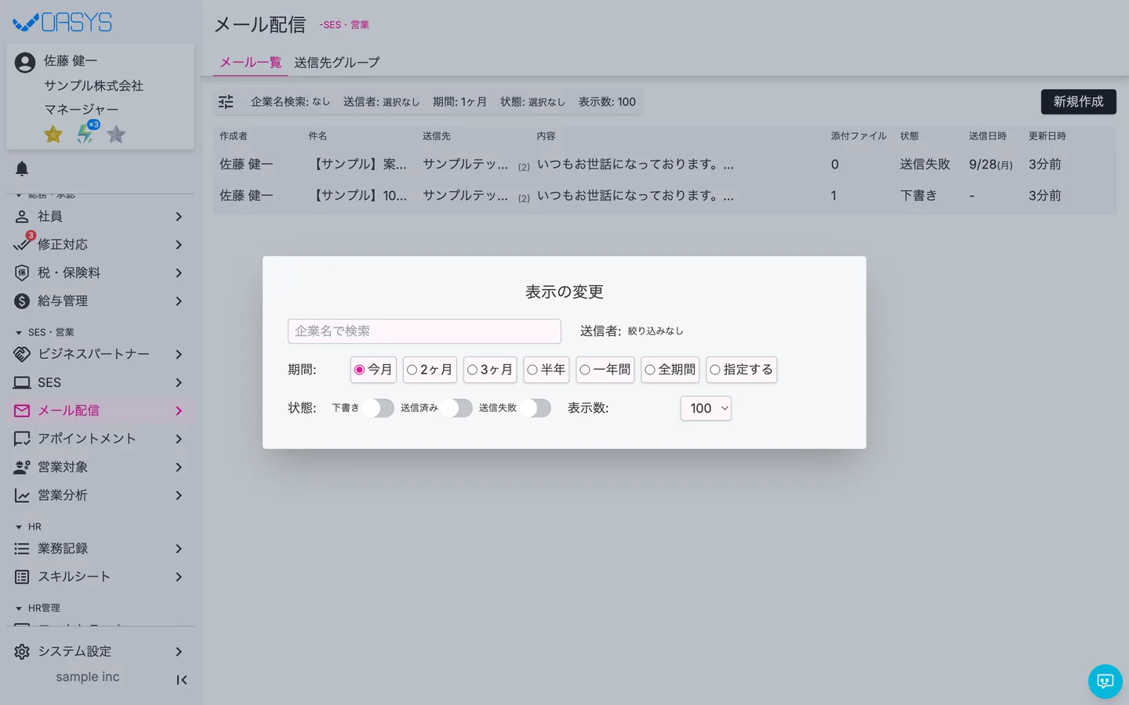Click the 修正対応 checkmark icon with badge
This screenshot has height=705, width=1129.
(23, 243)
